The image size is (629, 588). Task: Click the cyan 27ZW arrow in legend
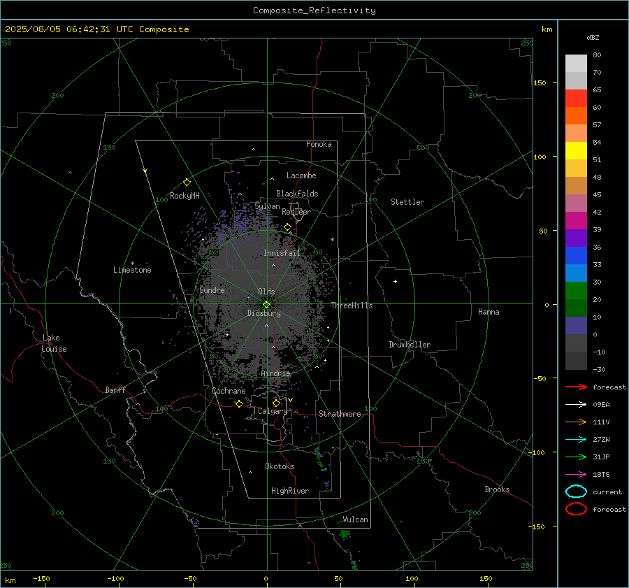tap(576, 440)
